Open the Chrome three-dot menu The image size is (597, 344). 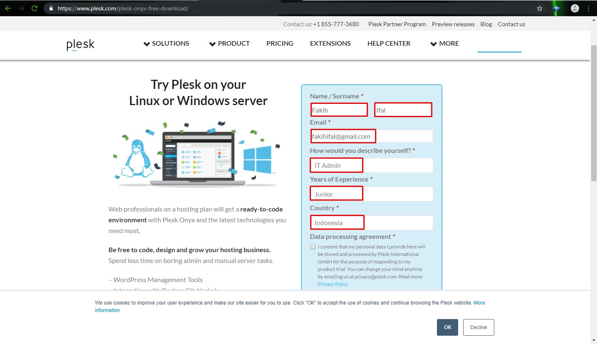[589, 8]
